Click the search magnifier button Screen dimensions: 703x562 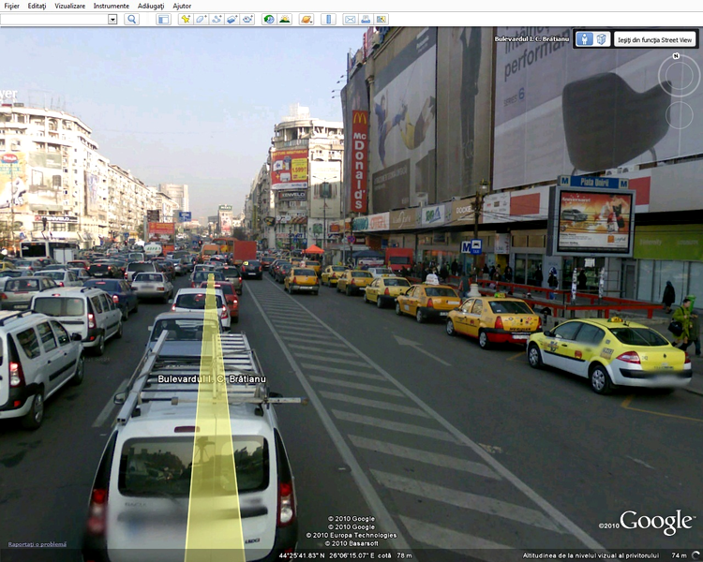(131, 20)
